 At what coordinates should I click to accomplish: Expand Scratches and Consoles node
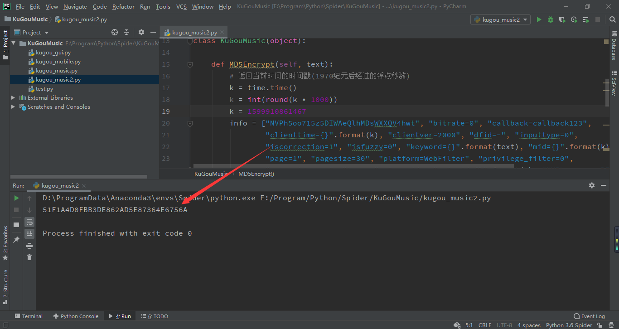[13, 106]
